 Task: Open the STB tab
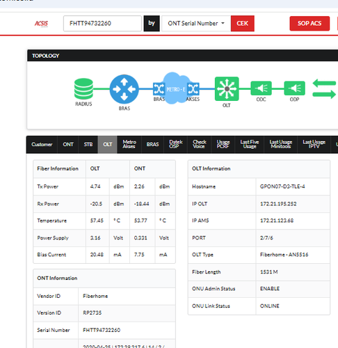click(x=88, y=145)
